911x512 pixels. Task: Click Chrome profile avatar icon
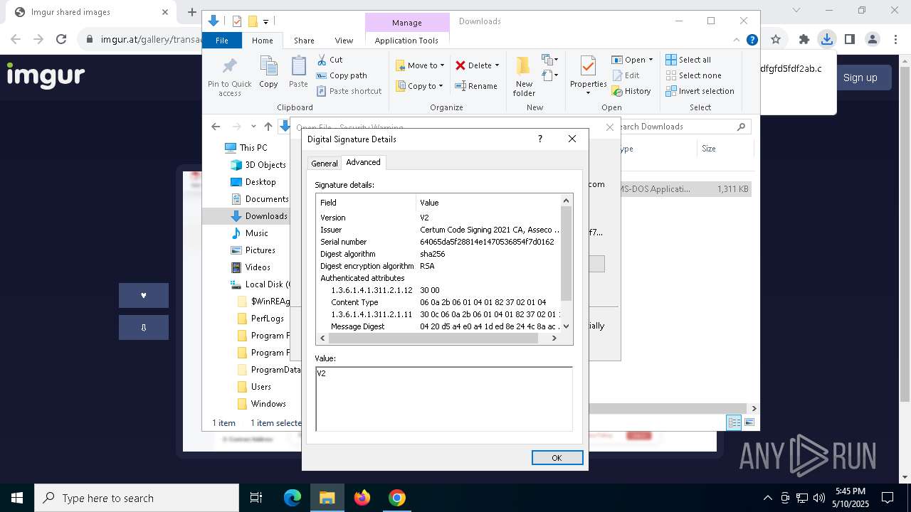tap(872, 40)
